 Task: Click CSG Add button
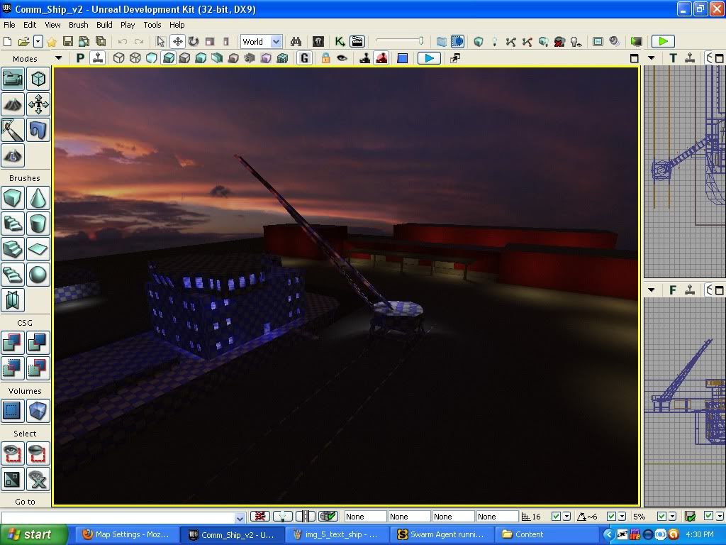(13, 343)
